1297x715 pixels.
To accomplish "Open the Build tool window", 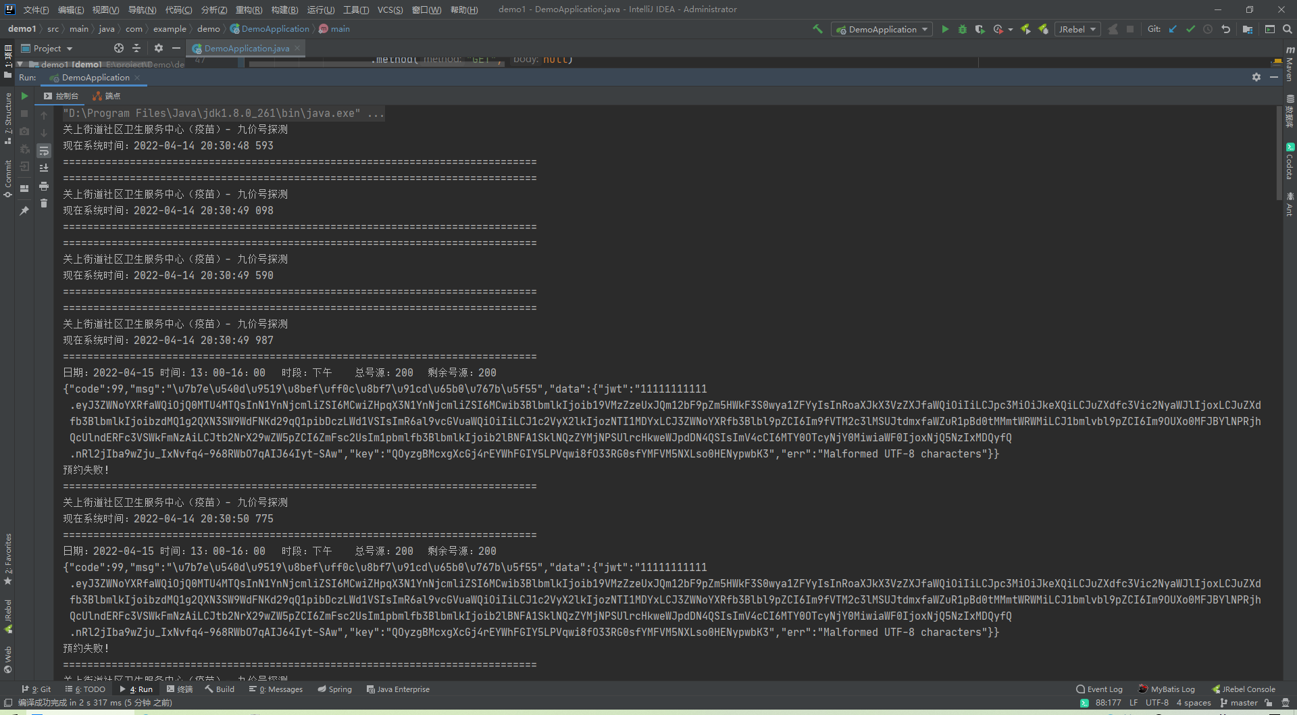I will 220,689.
